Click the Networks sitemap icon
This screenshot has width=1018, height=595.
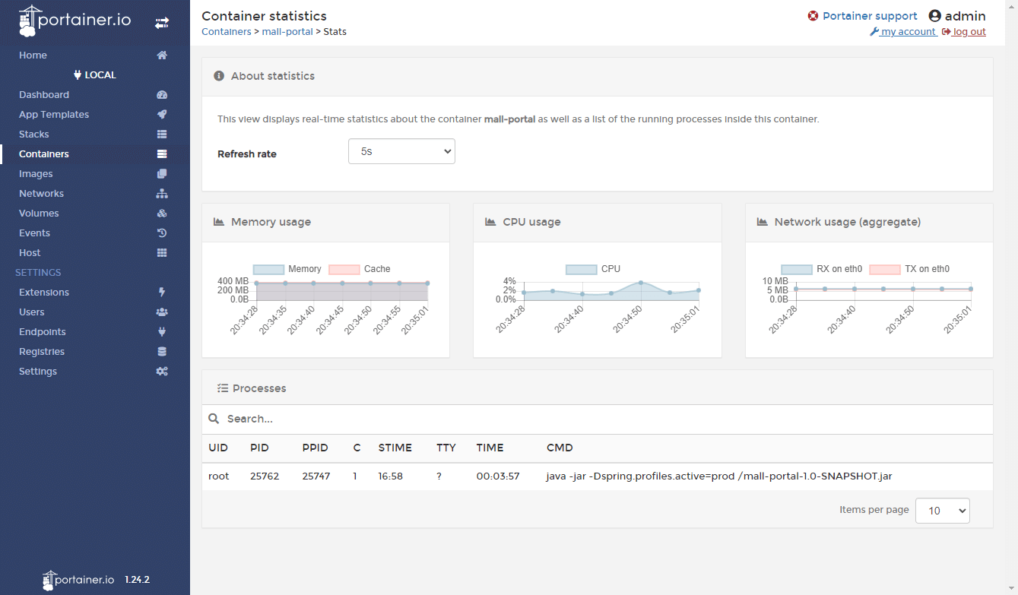(x=161, y=194)
